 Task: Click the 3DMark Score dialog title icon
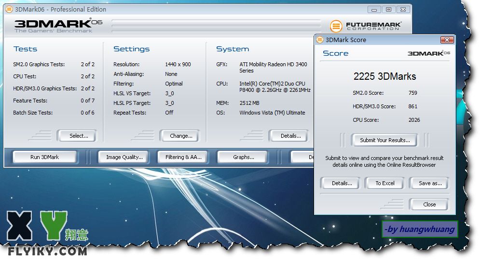point(320,40)
